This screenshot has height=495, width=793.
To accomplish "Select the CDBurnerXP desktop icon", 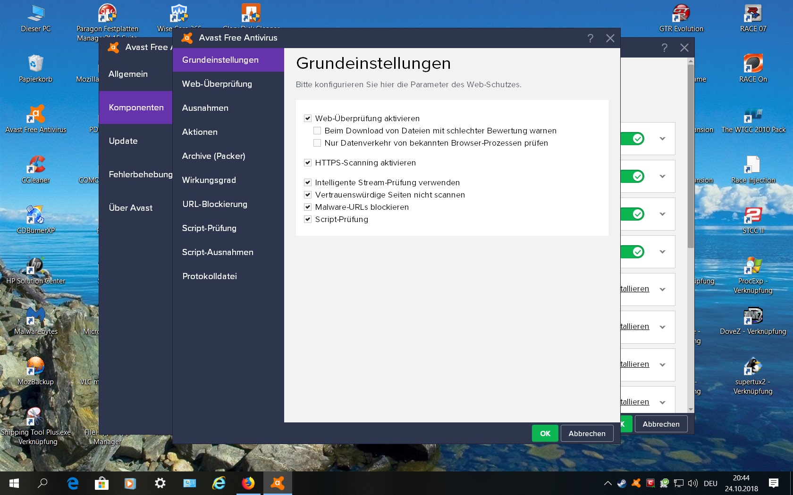I will pos(36,220).
